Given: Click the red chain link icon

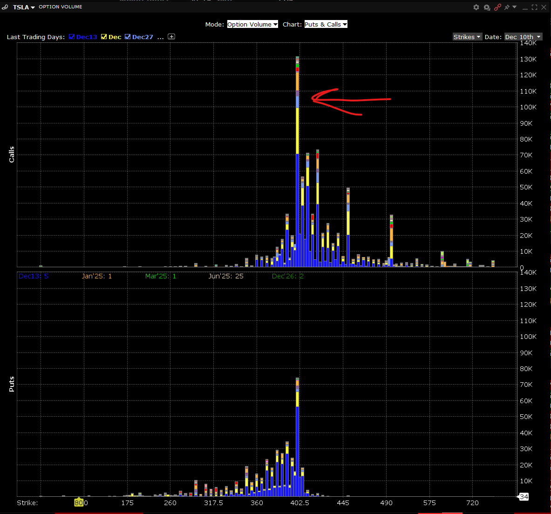Looking at the screenshot, I should pyautogui.click(x=497, y=7).
